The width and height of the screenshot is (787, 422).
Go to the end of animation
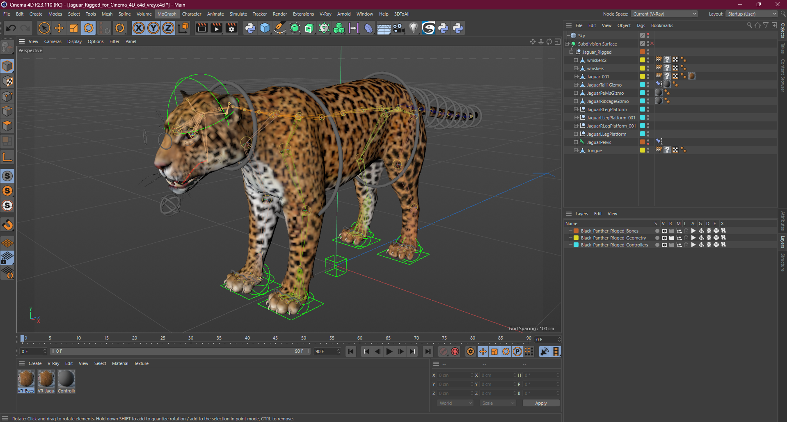coord(428,351)
